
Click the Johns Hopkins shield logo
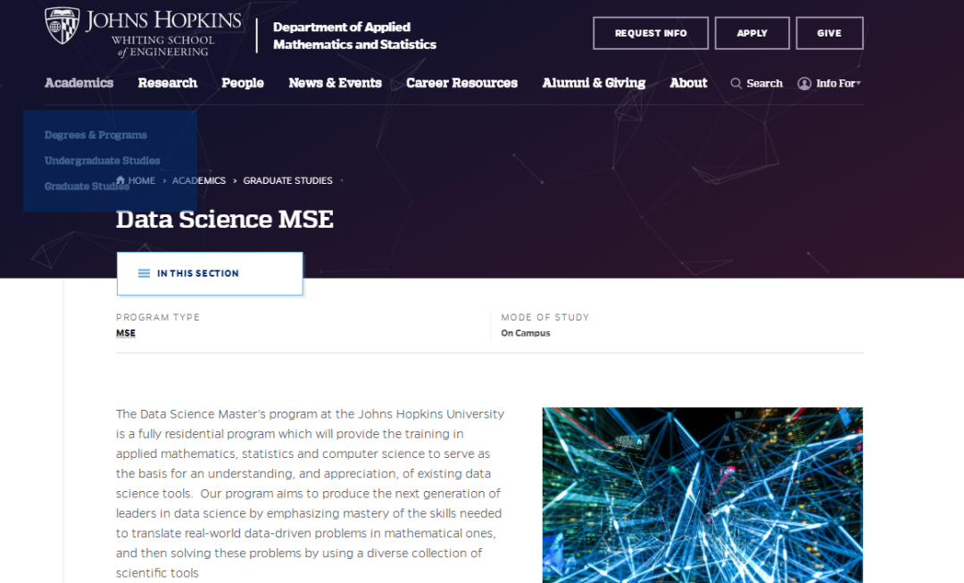pos(62,26)
